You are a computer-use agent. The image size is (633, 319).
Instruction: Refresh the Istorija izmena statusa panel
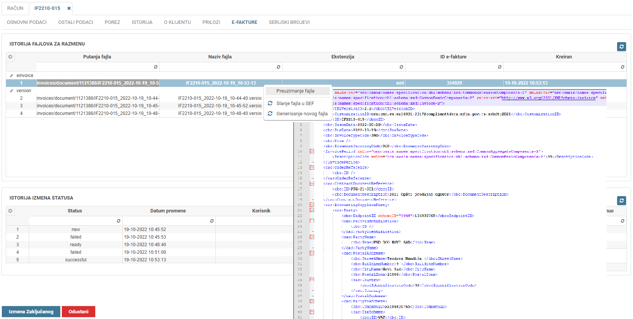[x=621, y=201]
